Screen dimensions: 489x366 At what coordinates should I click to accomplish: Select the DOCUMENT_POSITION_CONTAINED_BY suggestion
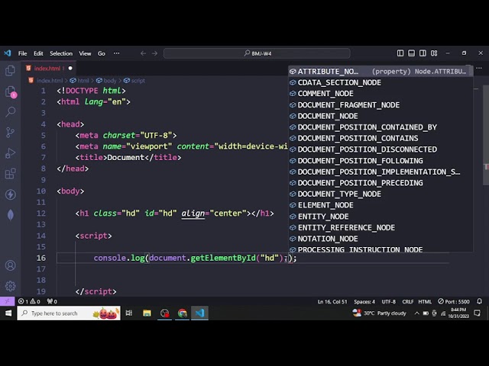coord(381,127)
